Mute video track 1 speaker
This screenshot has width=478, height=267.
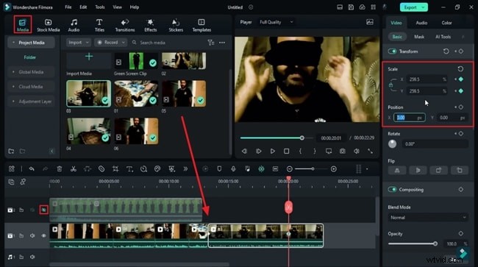[x=32, y=235]
